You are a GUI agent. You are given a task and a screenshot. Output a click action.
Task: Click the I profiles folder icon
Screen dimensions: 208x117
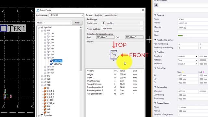click(x=42, y=27)
